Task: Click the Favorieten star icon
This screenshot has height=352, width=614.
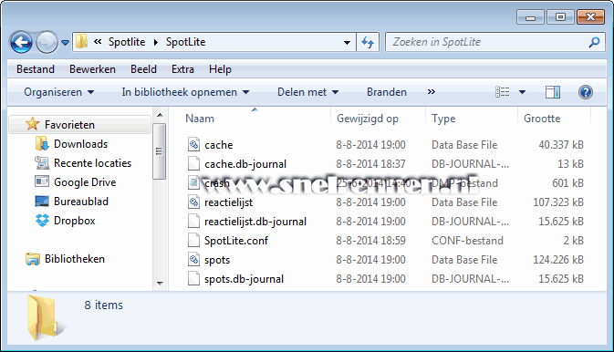Action: click(x=33, y=124)
